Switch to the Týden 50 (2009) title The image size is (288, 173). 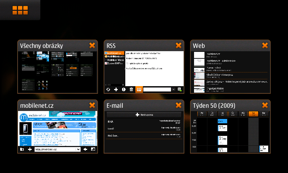(214, 106)
